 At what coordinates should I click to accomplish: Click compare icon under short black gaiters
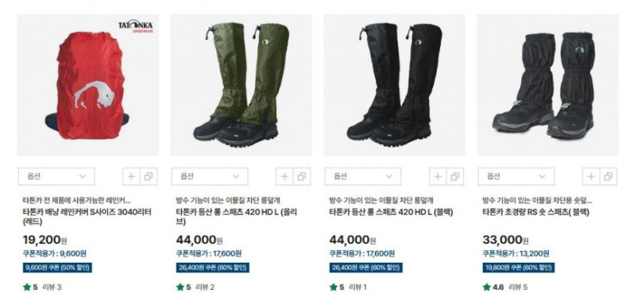(609, 176)
